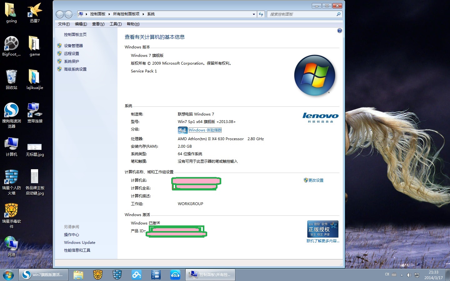Switch to win7旗舰版激活 taskbar window
The width and height of the screenshot is (450, 281).
click(43, 275)
